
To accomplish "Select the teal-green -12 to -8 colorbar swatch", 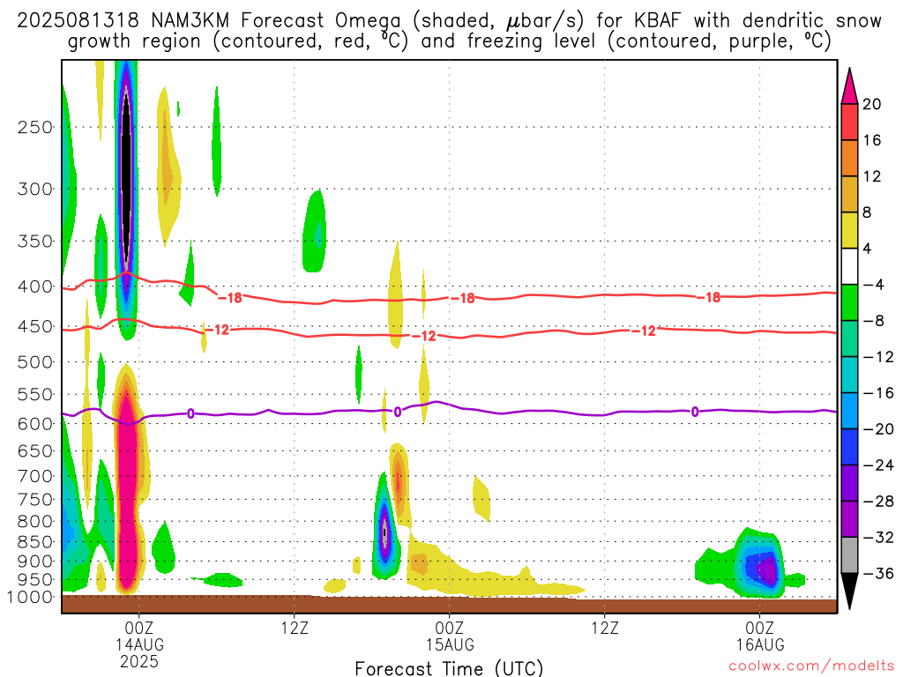I will point(849,339).
